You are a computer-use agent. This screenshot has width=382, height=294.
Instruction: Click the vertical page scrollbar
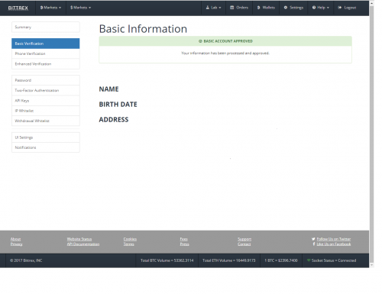372,134
